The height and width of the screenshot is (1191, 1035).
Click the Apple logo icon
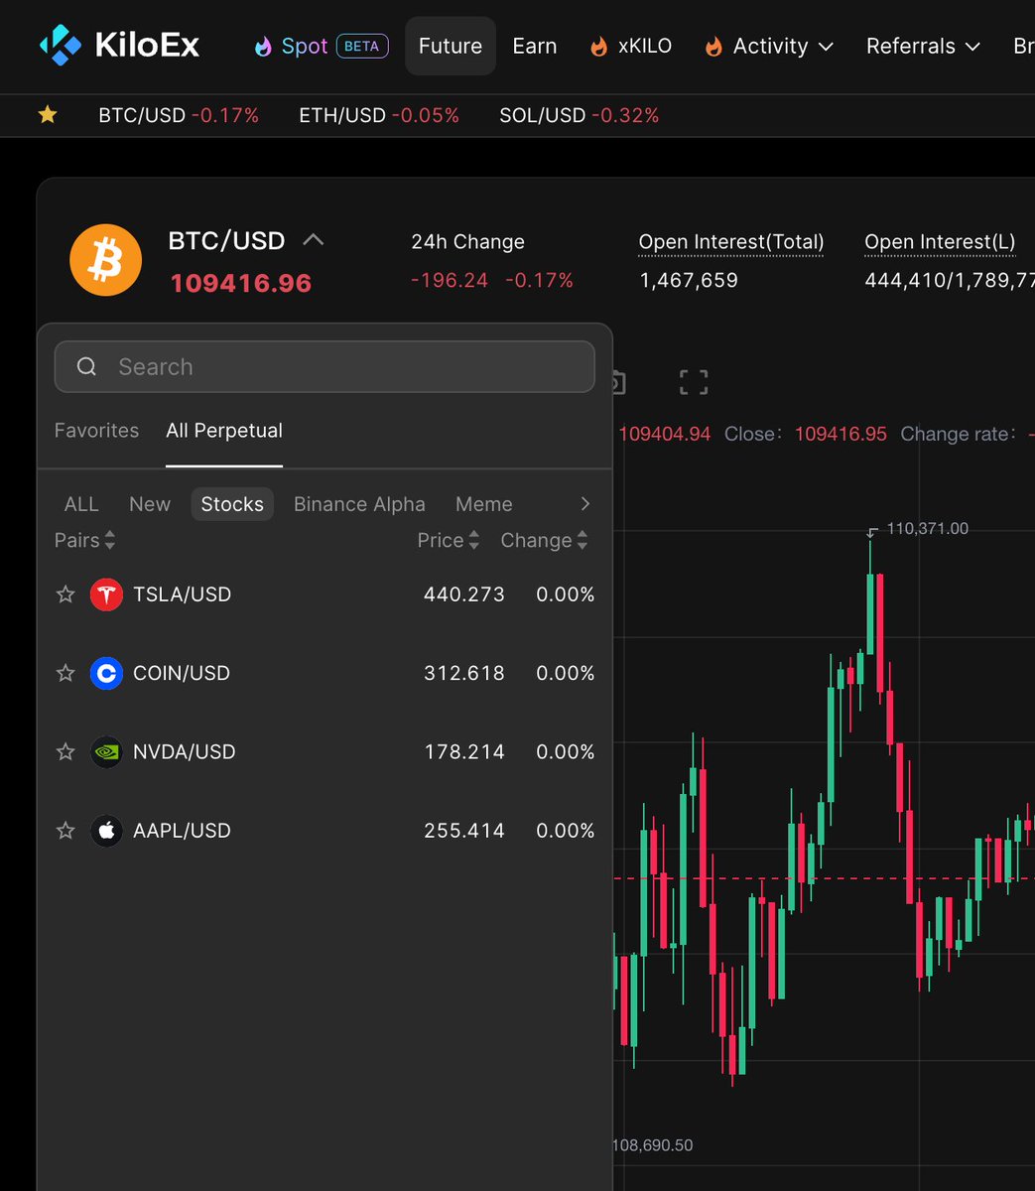106,831
